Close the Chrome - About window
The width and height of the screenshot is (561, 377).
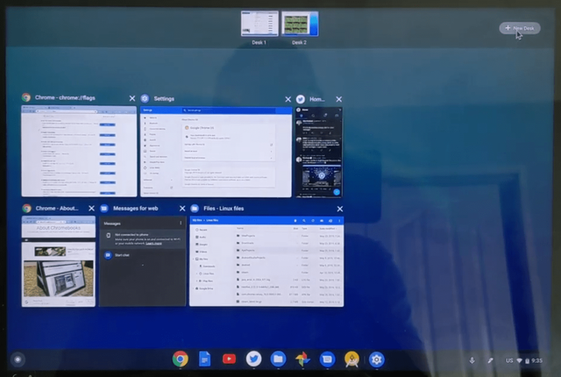coord(91,208)
